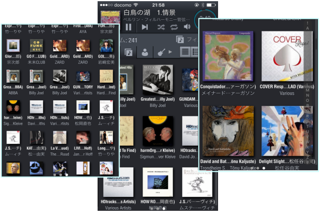The width and height of the screenshot is (320, 212).
Task: Open Conquistador album cover in right screen
Action: pos(228,56)
